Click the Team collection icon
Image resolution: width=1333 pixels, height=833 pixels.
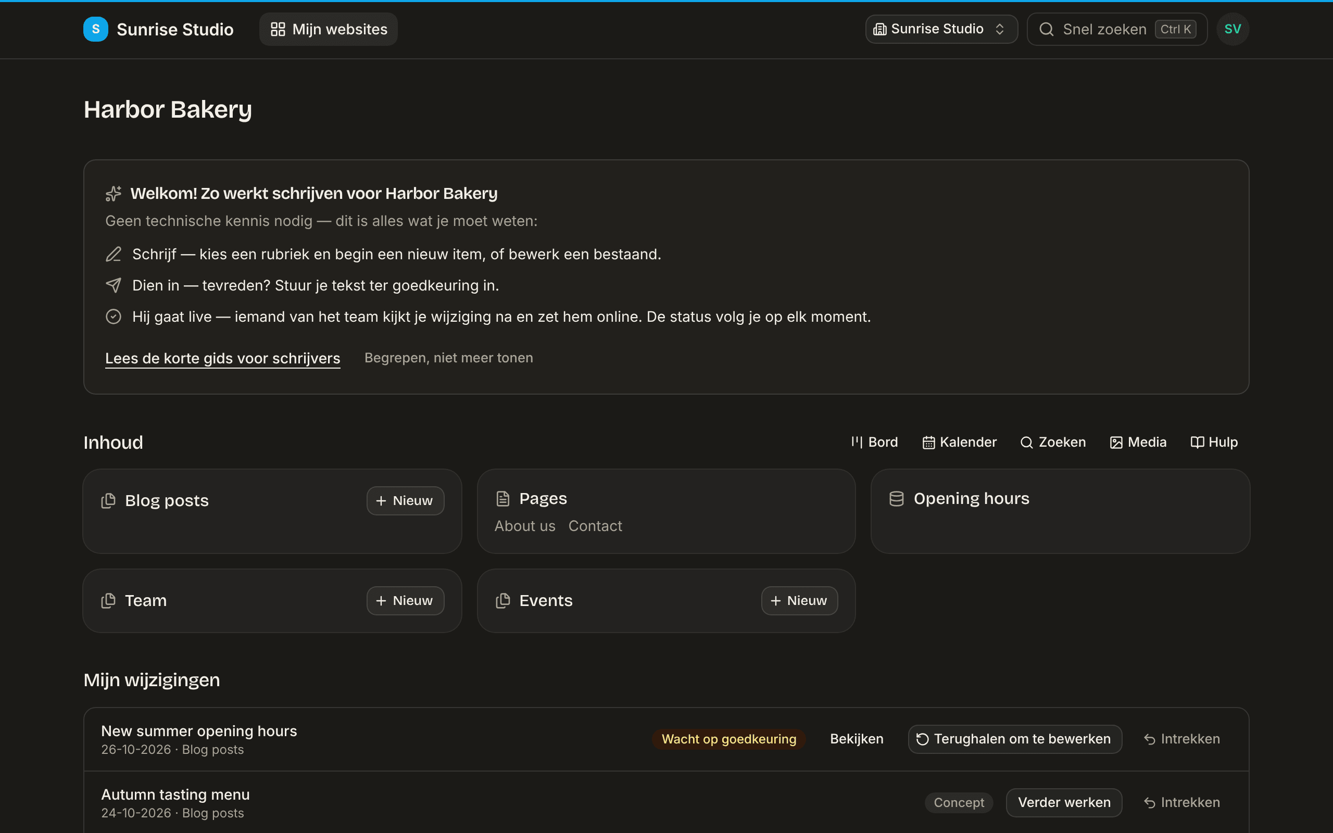point(108,600)
